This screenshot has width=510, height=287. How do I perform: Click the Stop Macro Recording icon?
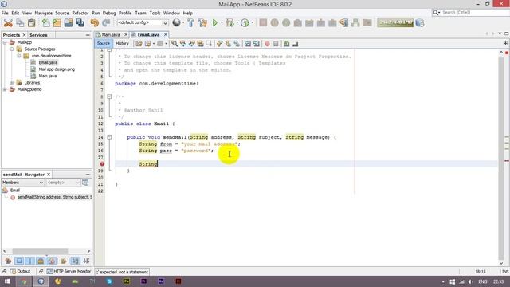click(276, 44)
